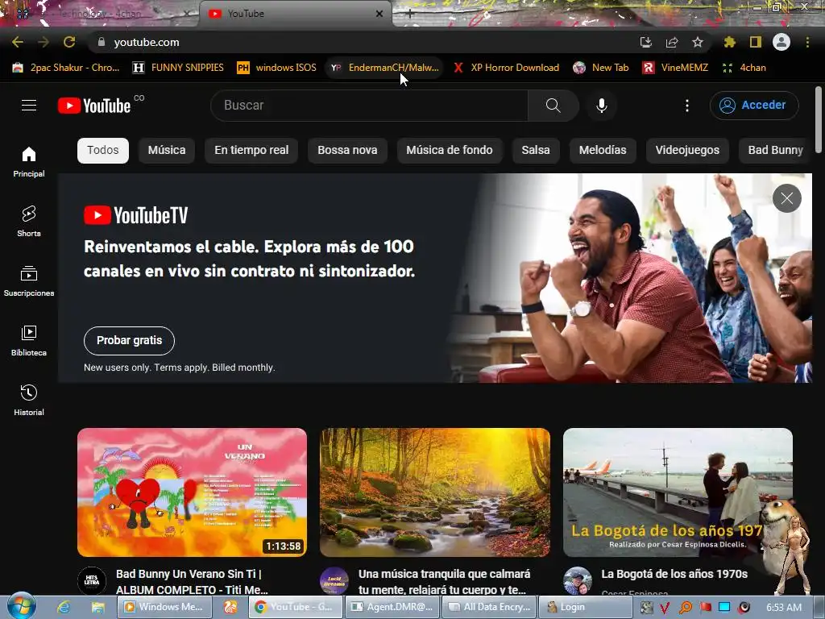
Task: Select the Melodías filter chip
Action: (x=603, y=151)
